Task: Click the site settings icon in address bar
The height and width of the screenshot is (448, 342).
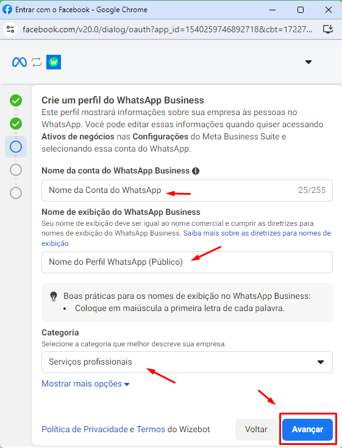Action: pyautogui.click(x=10, y=29)
